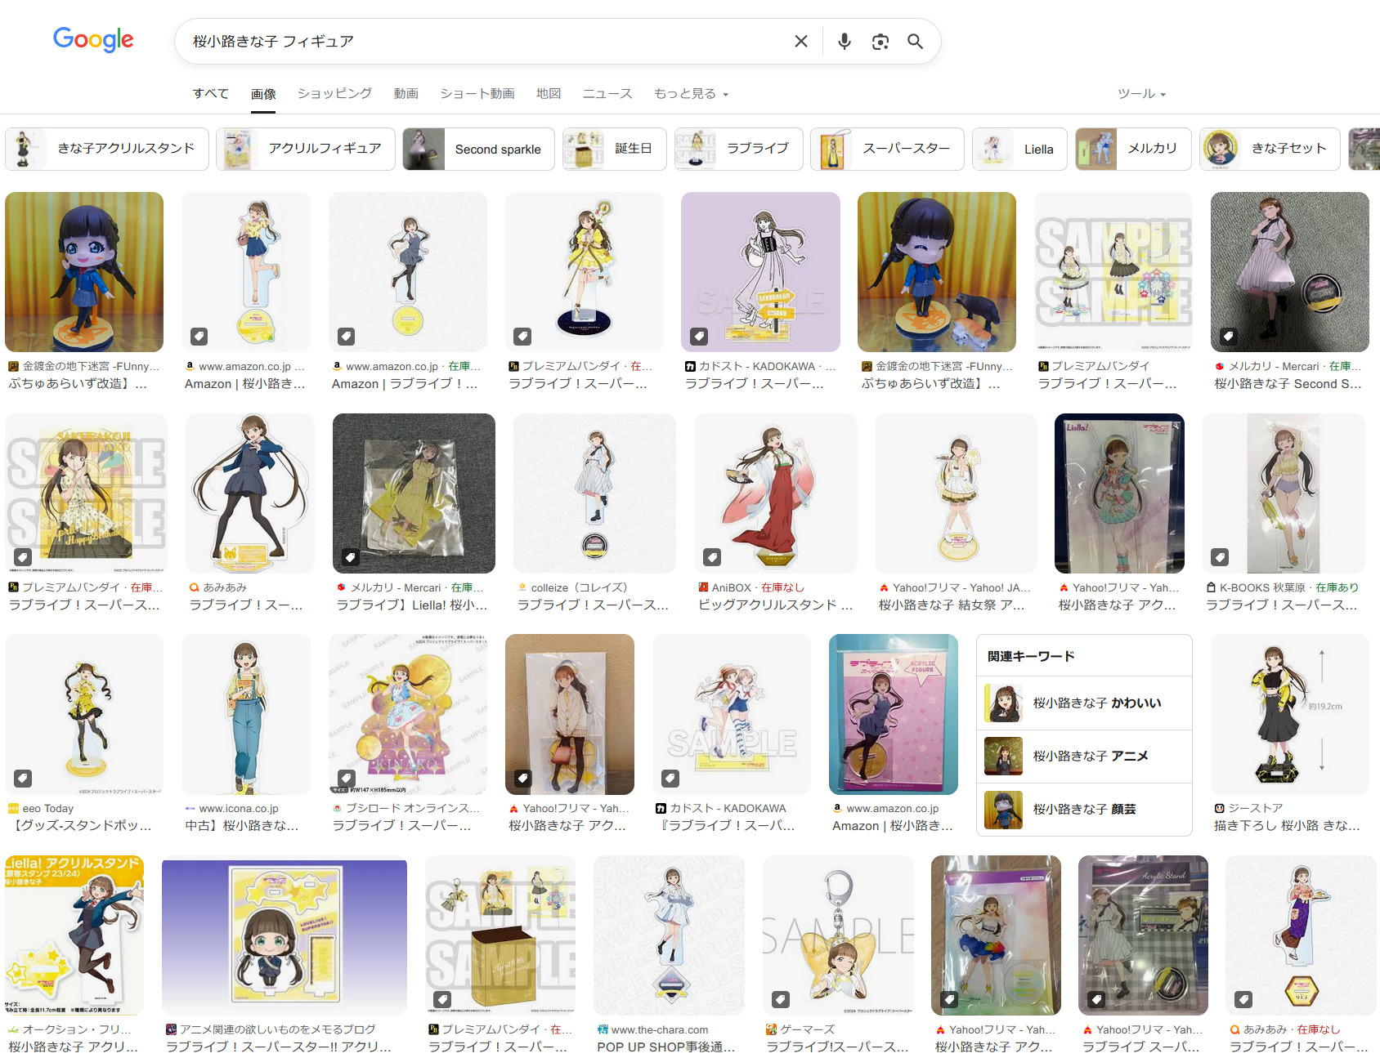Click 桜小路きな子 アニメ related keyword

[x=1084, y=756]
